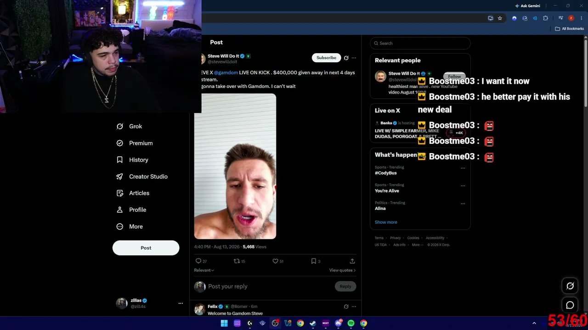Share the post via the upload arrow icon

point(352,261)
